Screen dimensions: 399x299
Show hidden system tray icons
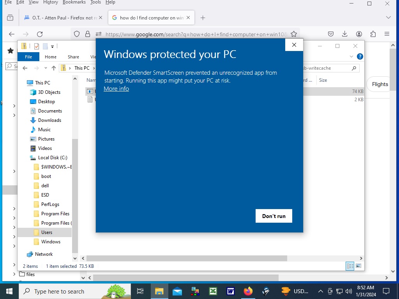[321, 291]
